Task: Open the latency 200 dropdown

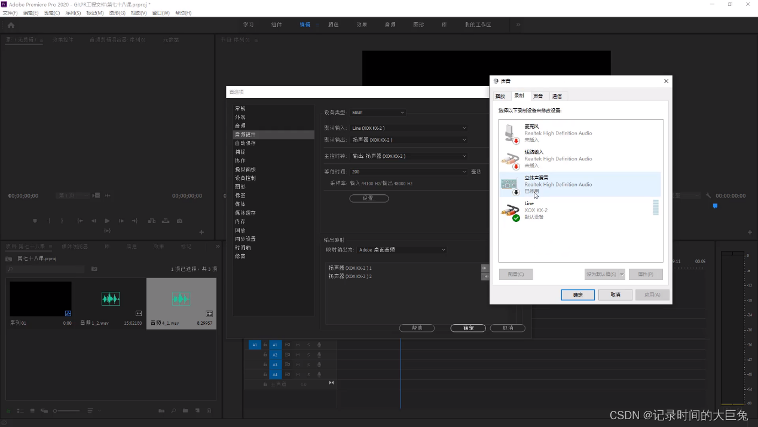Action: (x=409, y=172)
